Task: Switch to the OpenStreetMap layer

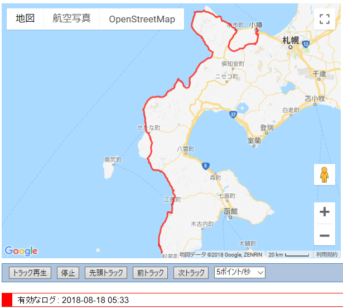Action: (x=142, y=19)
